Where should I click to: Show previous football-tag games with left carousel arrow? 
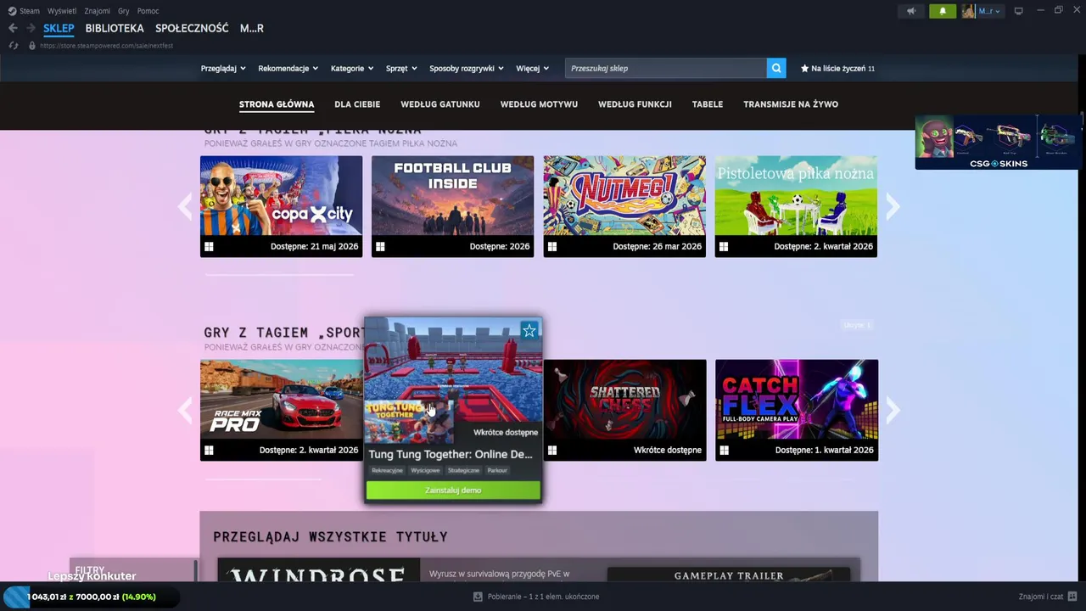184,206
